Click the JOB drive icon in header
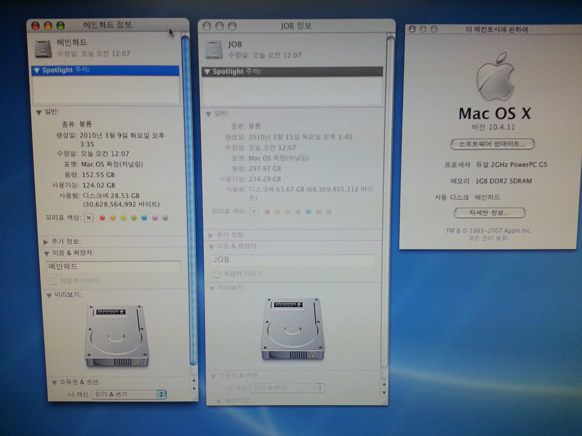This screenshot has height=436, width=582. pos(214,50)
